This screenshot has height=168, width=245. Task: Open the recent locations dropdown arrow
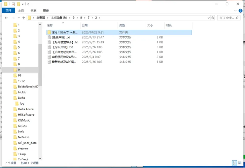click(x=19, y=18)
